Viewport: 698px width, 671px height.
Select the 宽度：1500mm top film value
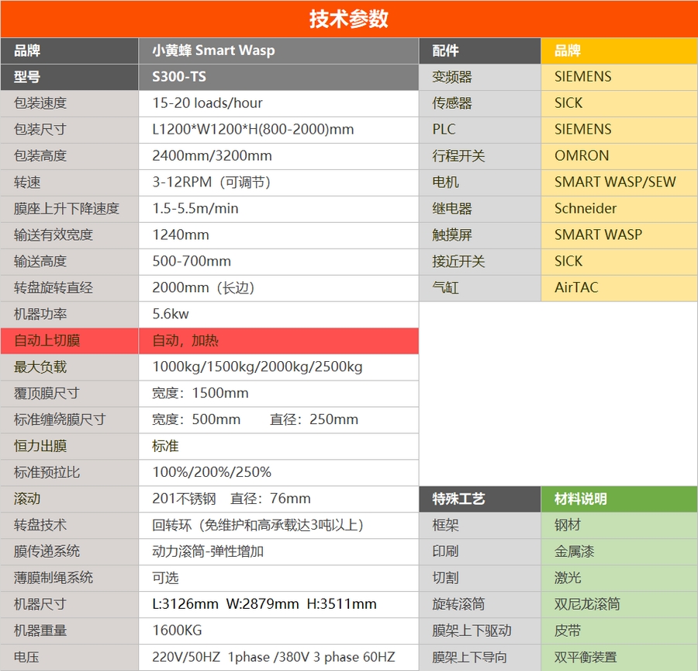tap(278, 393)
